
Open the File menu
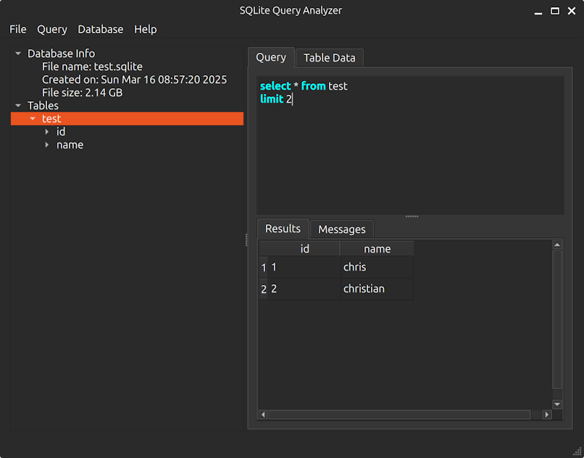click(x=18, y=30)
